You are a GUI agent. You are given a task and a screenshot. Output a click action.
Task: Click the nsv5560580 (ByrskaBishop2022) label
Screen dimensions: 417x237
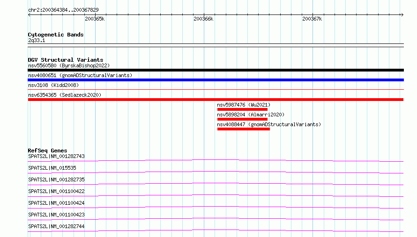(x=69, y=65)
